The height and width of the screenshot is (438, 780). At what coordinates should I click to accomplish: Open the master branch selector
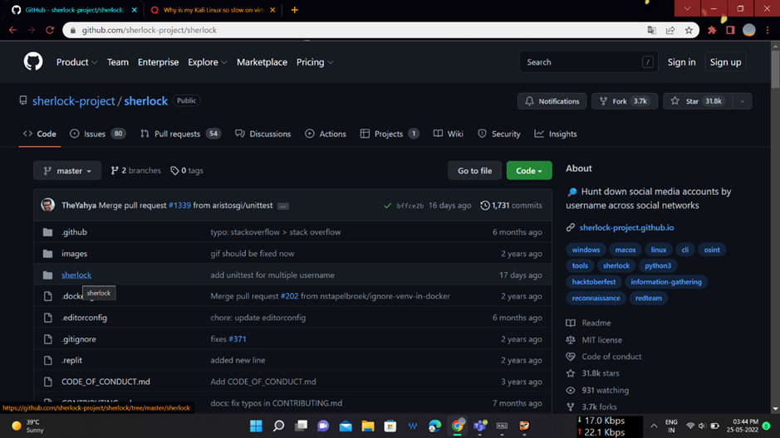(67, 171)
